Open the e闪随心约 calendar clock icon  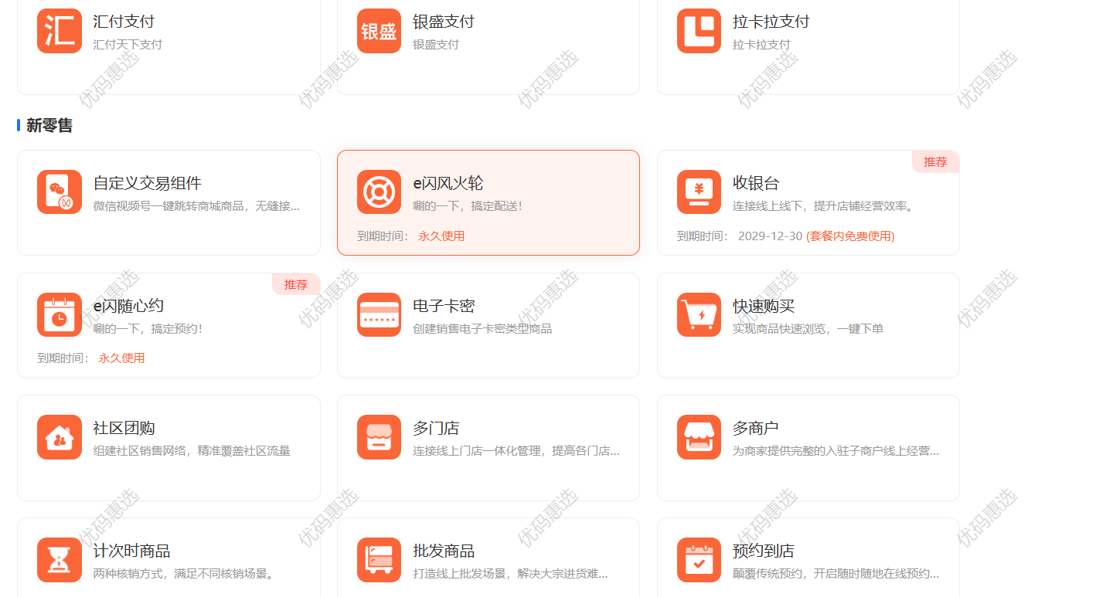[x=60, y=315]
